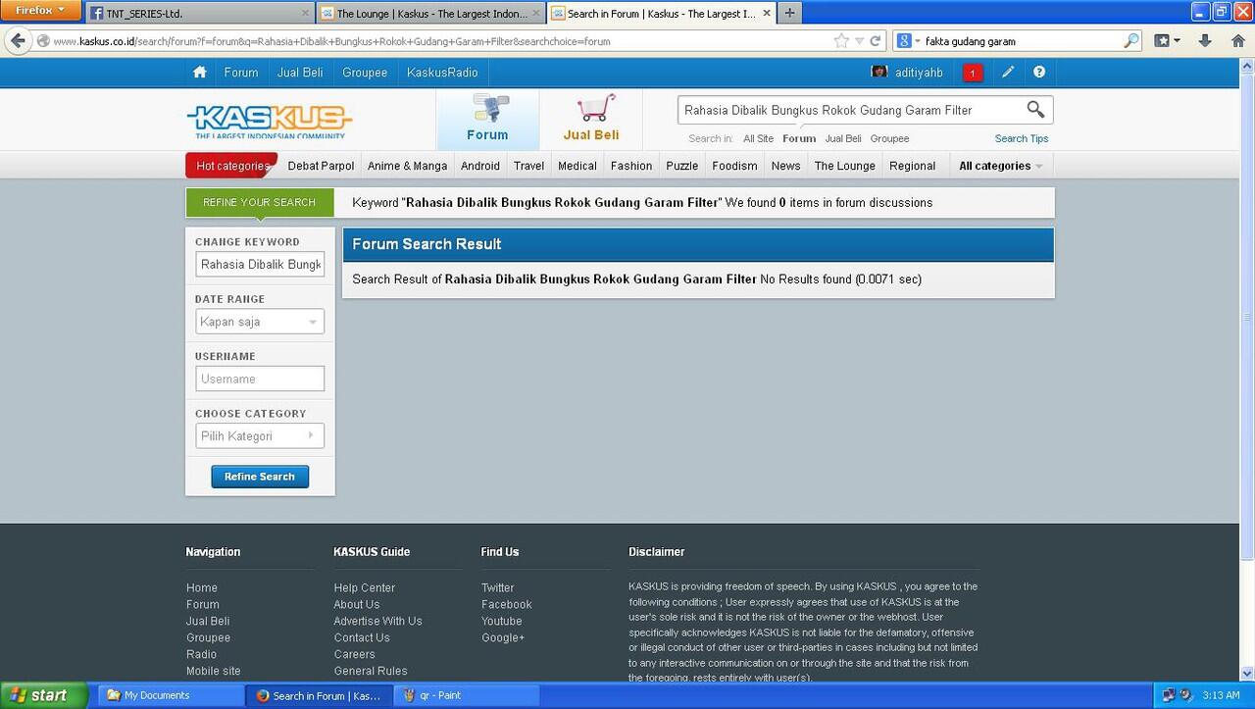Open the Anime & Manga category
The image size is (1255, 709).
[407, 166]
